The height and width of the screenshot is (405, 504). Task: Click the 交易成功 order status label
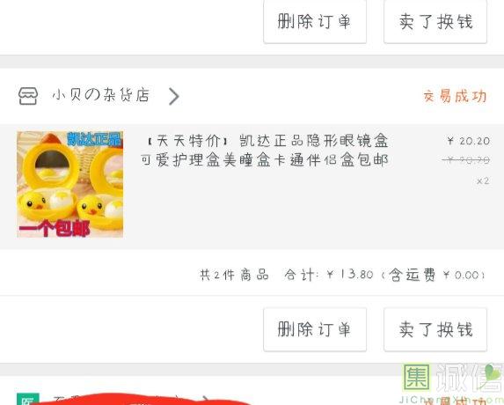tap(455, 96)
